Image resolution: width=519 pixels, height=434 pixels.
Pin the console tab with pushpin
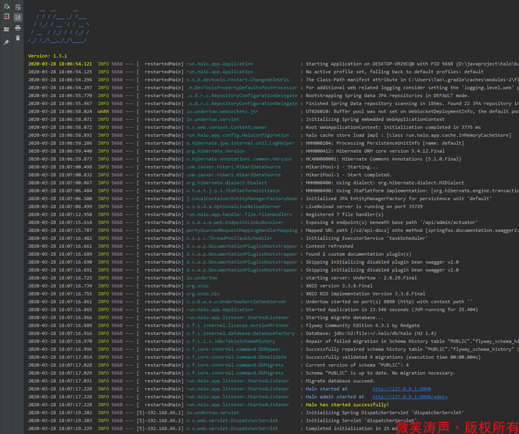[6, 42]
